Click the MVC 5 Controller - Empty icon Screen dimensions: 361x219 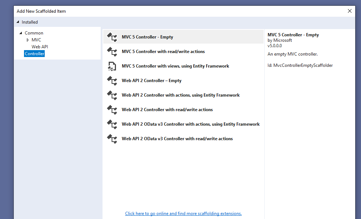[x=112, y=37]
